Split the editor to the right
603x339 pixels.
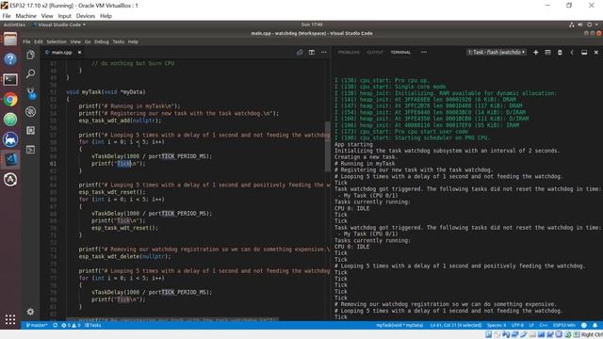(312, 53)
